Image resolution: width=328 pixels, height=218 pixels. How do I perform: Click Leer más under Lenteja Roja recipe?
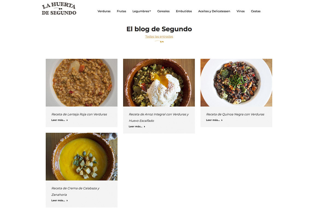click(60, 120)
